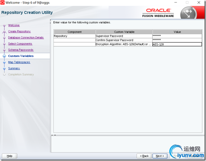The image size is (206, 161).
Task: Edit the AES-128 encryption algorithm value
Action: (x=177, y=44)
